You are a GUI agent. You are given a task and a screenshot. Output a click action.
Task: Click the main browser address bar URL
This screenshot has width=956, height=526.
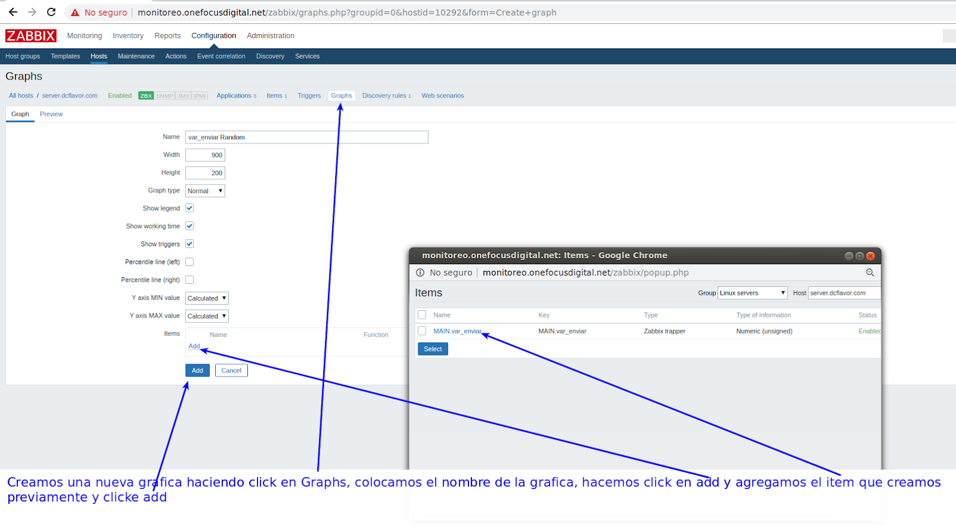pyautogui.click(x=347, y=13)
